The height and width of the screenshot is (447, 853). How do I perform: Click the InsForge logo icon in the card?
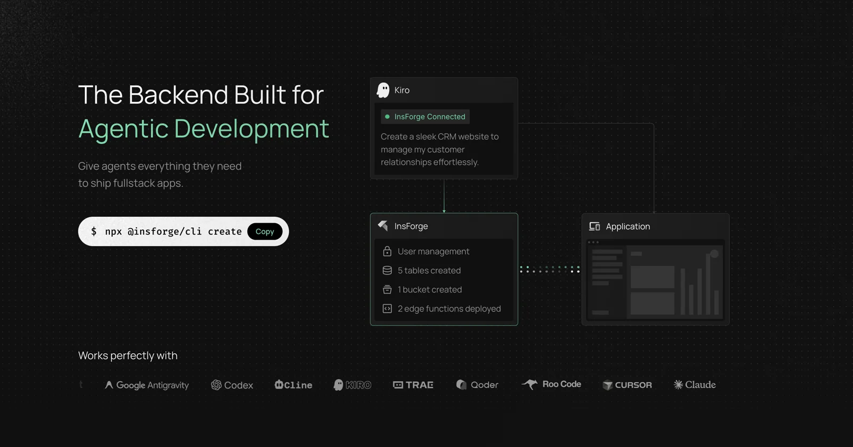(383, 226)
